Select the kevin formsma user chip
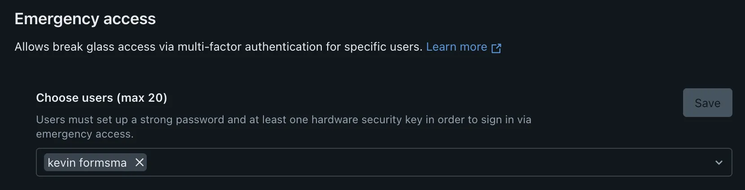This screenshot has height=190, width=745. click(87, 163)
